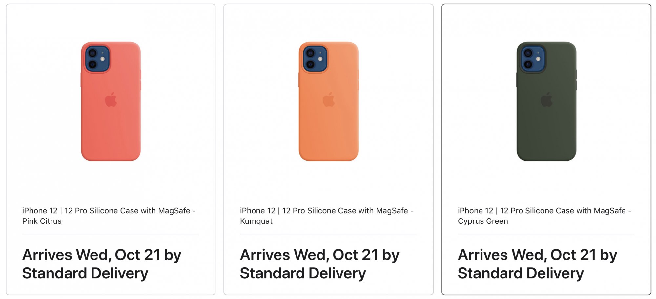
Task: Click the camera flash on the Kumquat case
Action: [x=320, y=59]
